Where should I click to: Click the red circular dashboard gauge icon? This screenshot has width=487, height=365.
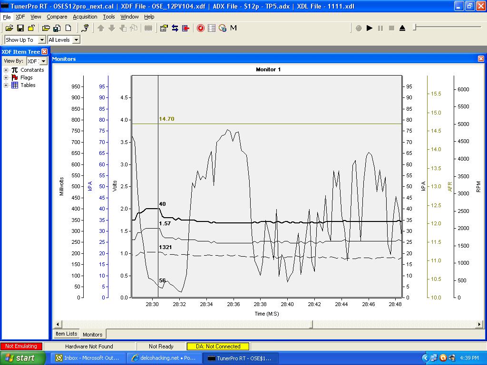201,28
